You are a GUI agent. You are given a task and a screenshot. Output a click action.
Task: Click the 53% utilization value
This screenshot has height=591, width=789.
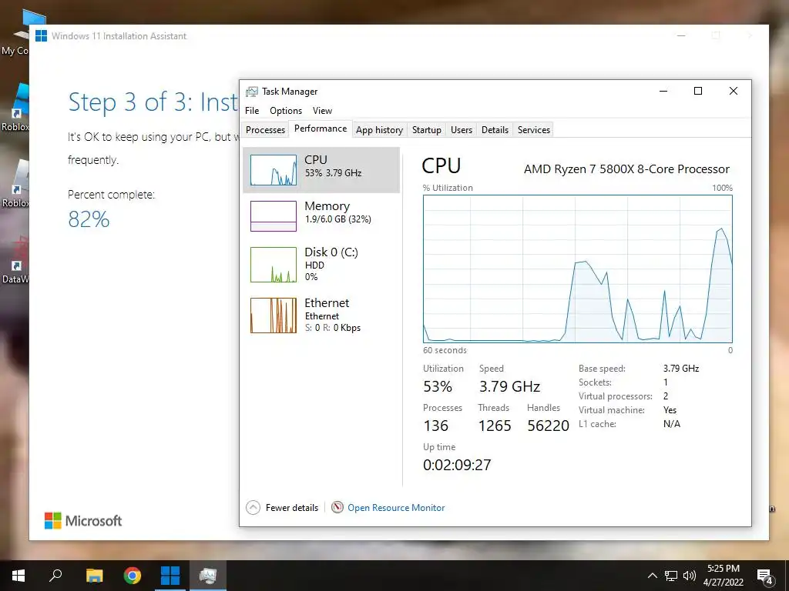438,386
